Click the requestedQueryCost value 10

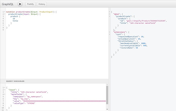[142, 36]
